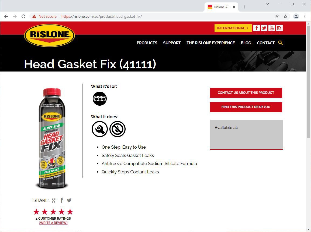Click the wrench repair function icon
Viewport: 311px width, 232px height.
click(x=99, y=129)
